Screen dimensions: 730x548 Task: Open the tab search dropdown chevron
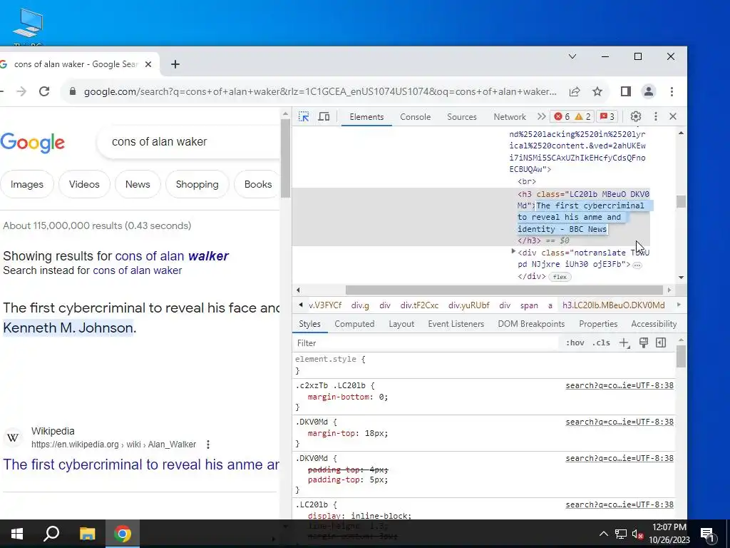tap(572, 56)
